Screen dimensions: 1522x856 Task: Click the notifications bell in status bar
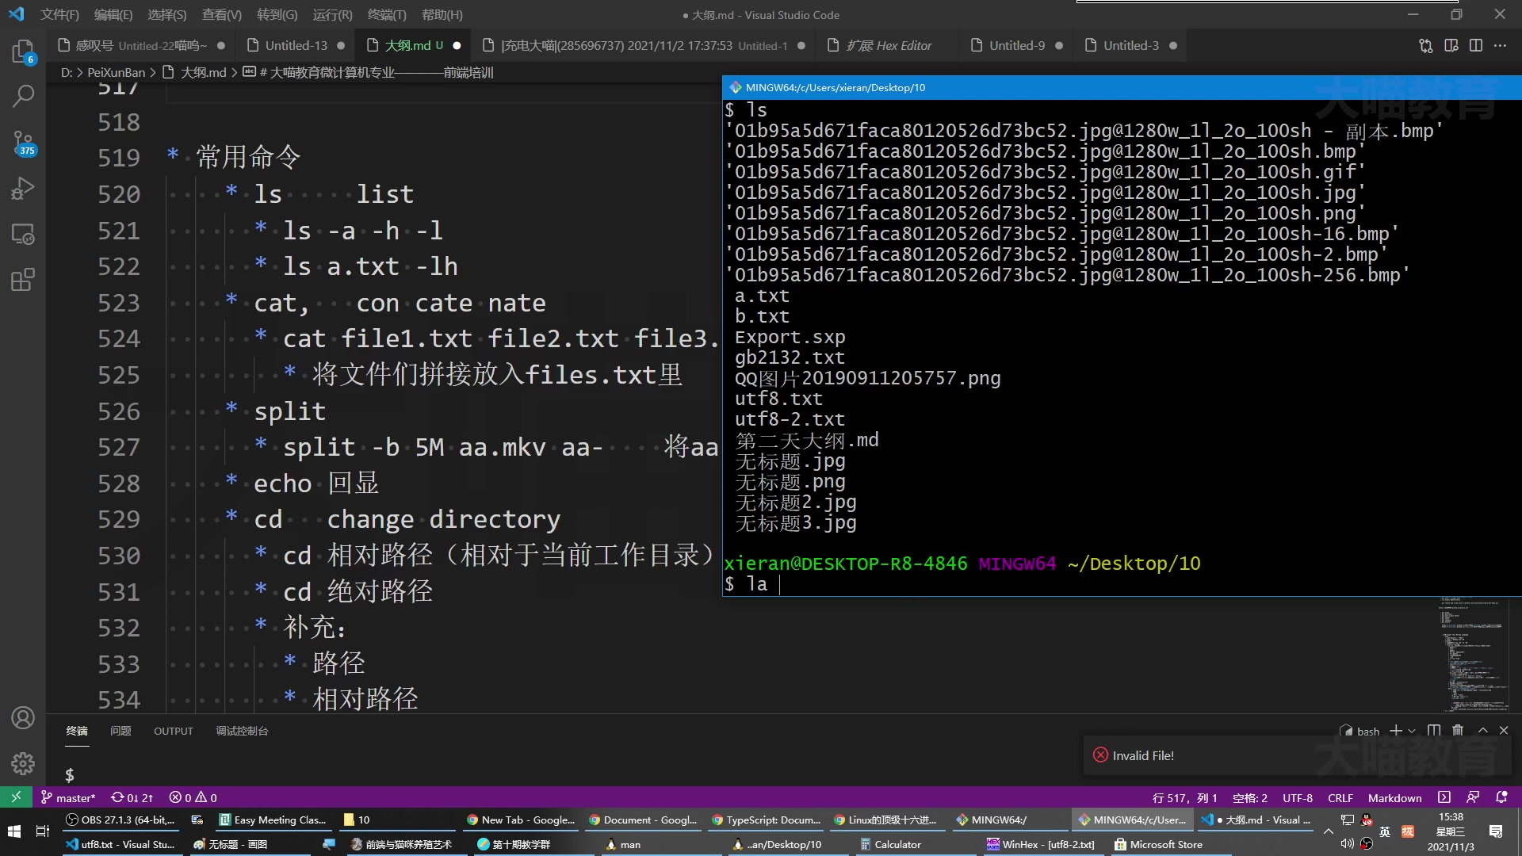tap(1503, 797)
